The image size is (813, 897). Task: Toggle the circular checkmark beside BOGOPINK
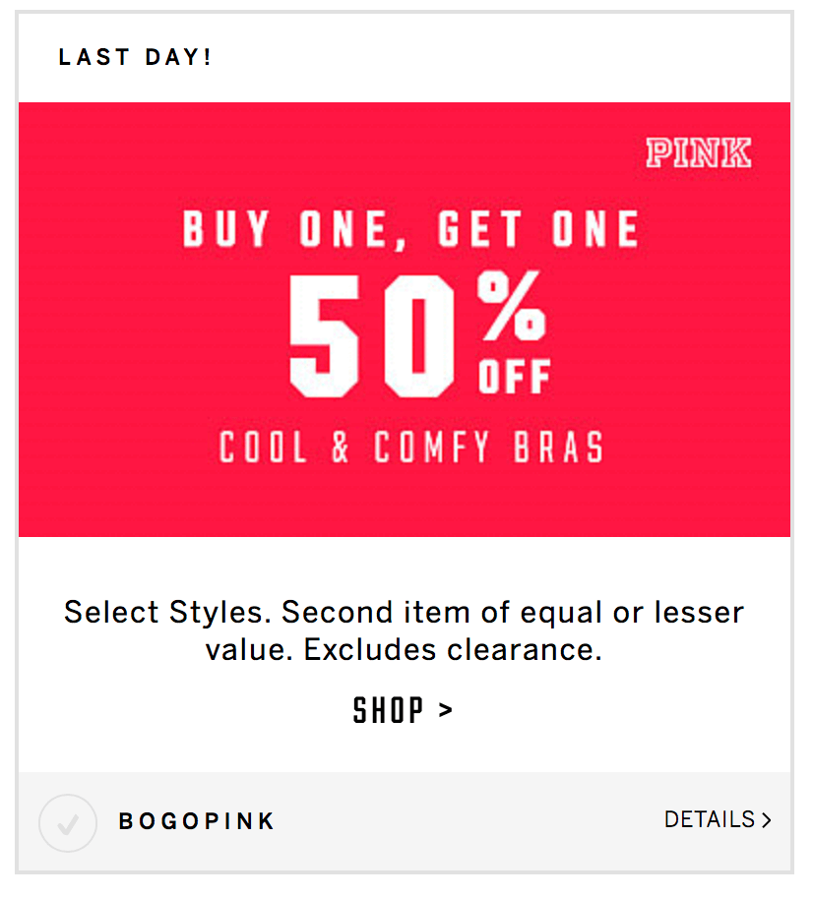68,823
